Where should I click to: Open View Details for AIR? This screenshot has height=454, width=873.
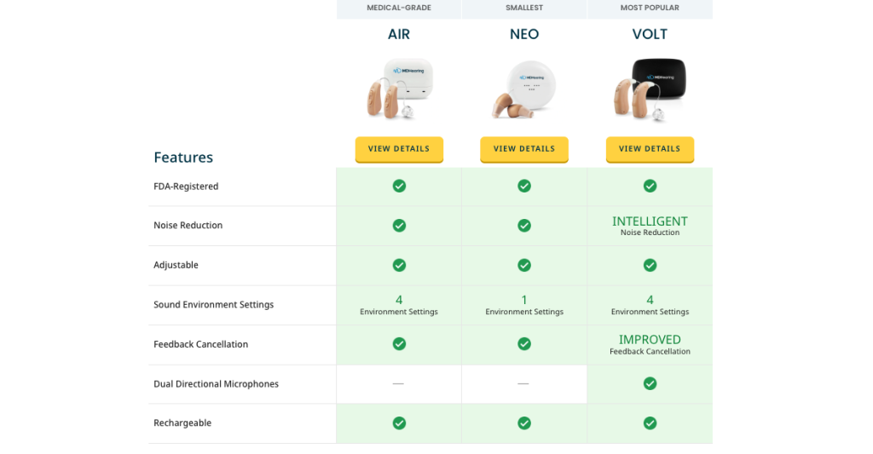click(x=399, y=149)
